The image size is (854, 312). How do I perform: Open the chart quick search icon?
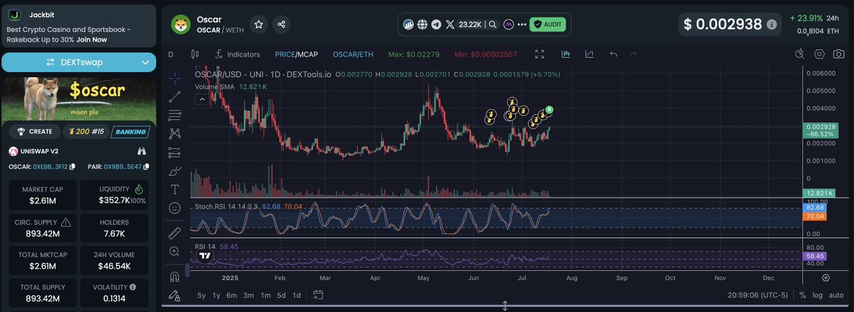pos(800,54)
